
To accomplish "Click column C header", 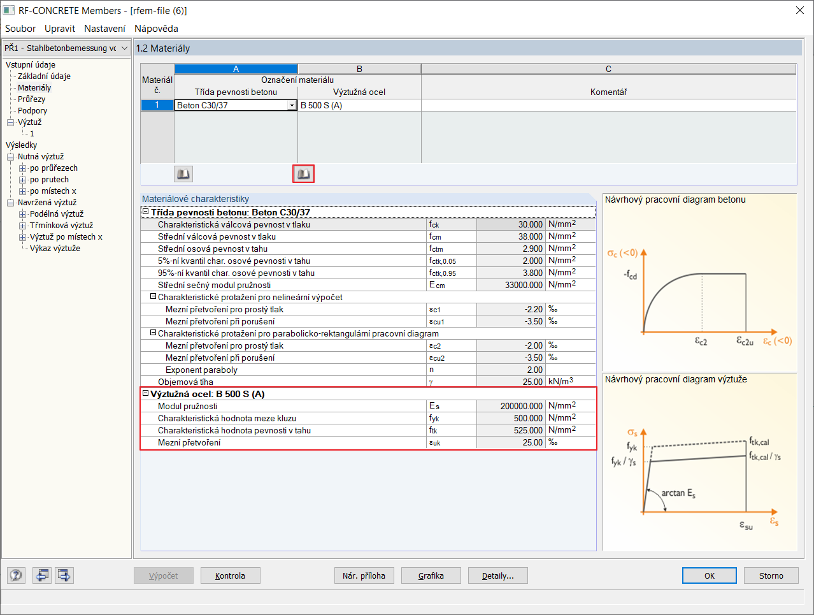I will [x=609, y=69].
